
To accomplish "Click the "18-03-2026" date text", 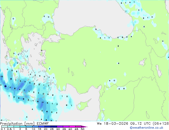I will pos(116,124).
